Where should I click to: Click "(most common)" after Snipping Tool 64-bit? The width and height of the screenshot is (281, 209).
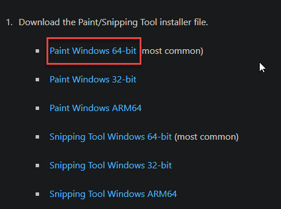click(206, 137)
